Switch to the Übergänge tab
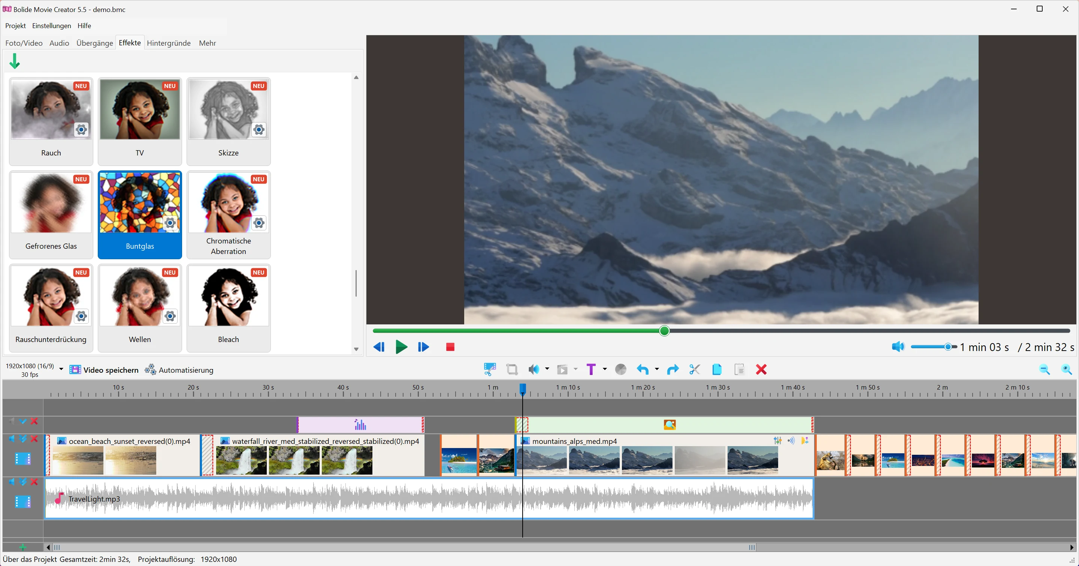This screenshot has height=566, width=1079. (95, 43)
